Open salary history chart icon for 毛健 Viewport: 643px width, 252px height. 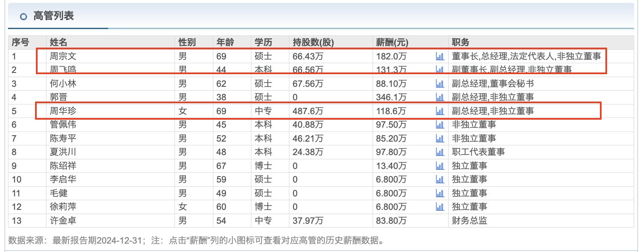(x=440, y=193)
